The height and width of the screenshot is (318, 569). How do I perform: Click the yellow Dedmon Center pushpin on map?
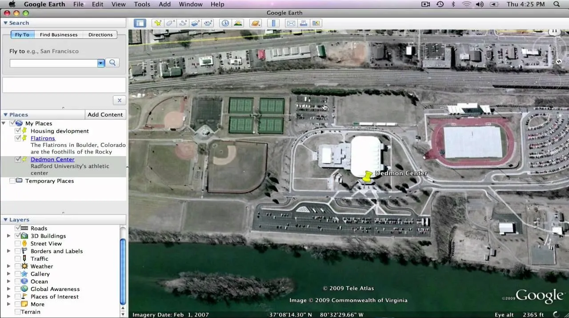click(367, 177)
